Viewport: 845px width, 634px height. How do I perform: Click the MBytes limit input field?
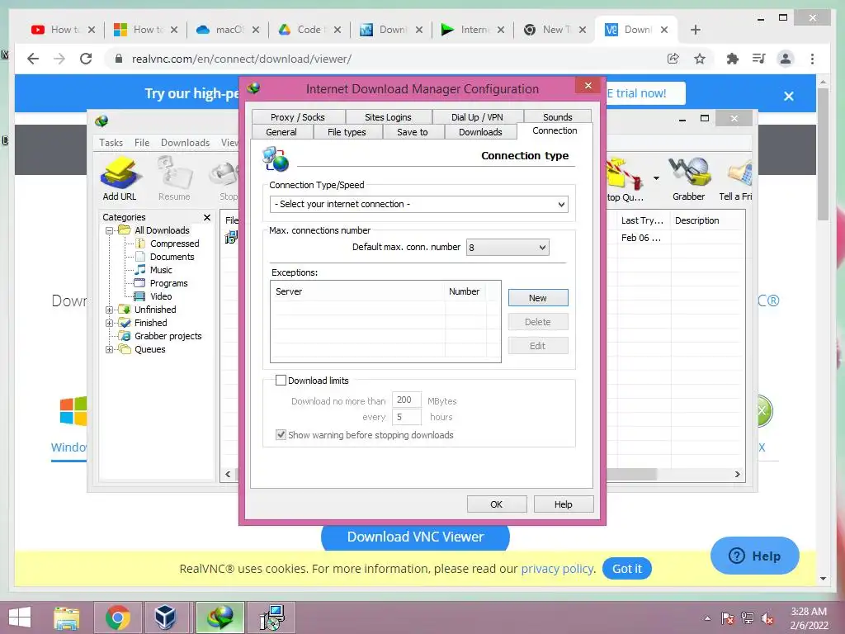[x=406, y=400]
